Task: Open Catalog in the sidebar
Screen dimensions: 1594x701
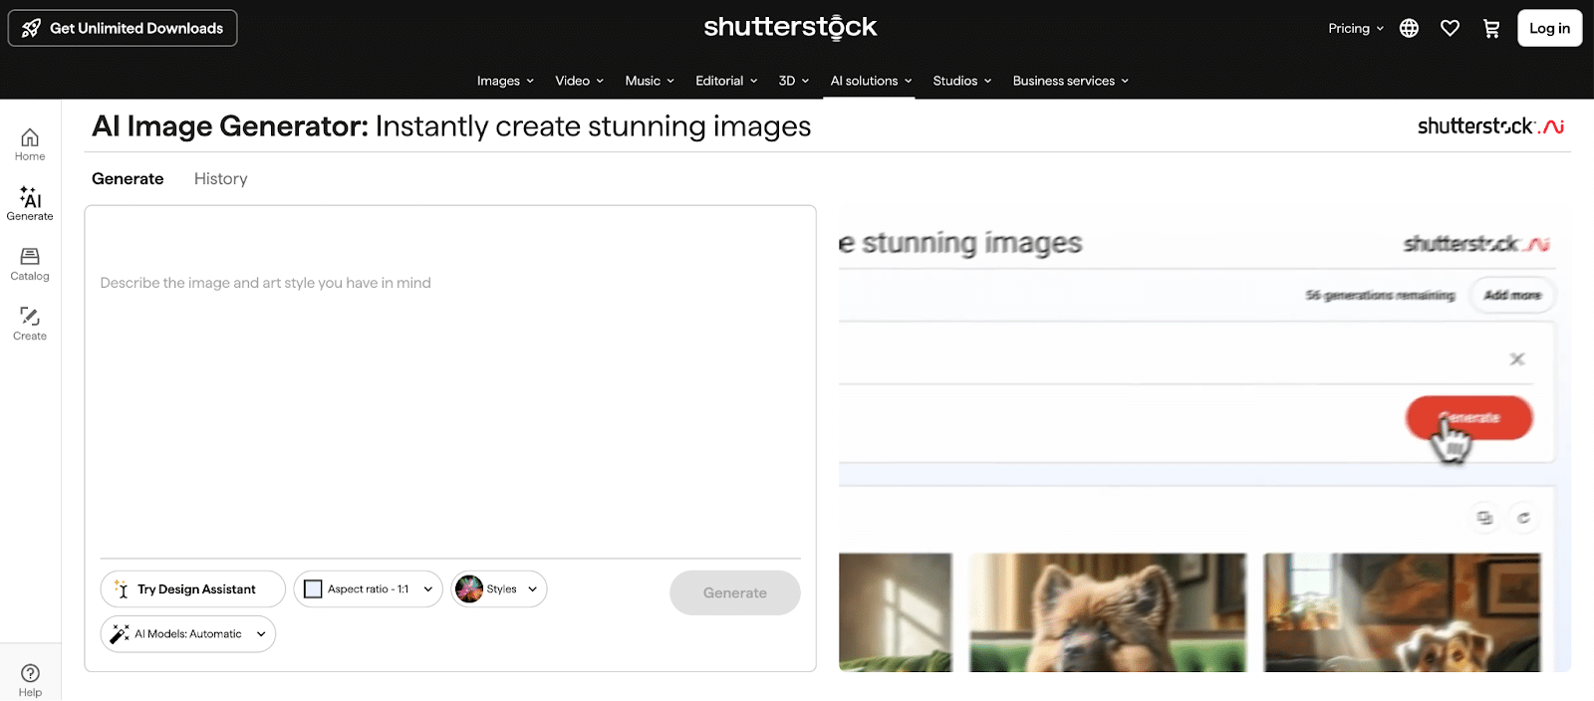Action: (30, 264)
